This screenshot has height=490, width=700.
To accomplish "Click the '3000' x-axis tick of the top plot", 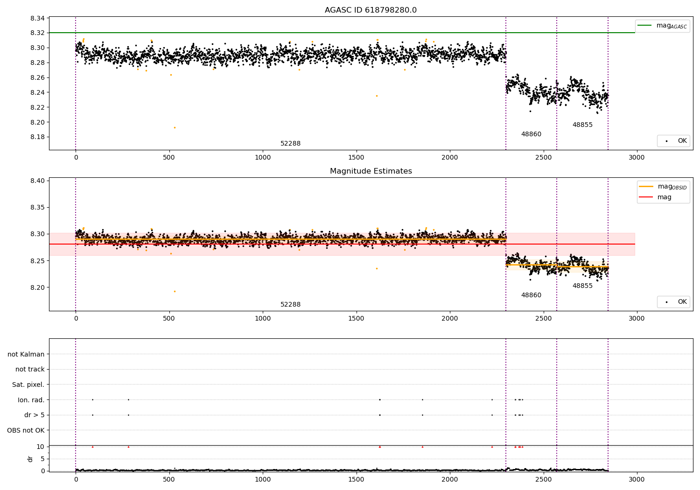I will [x=637, y=158].
